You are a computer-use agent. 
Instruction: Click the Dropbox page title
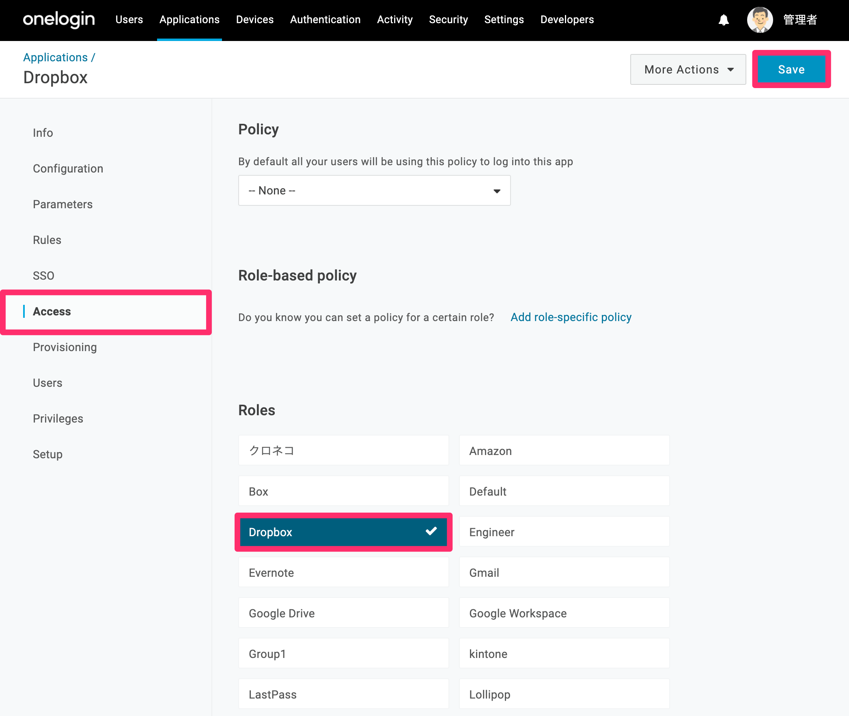click(x=55, y=77)
